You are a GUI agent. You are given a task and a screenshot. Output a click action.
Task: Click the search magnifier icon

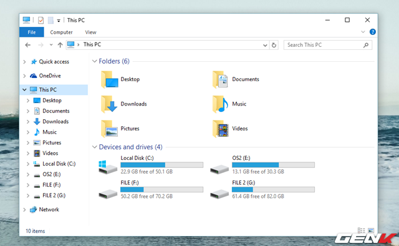tap(366, 45)
